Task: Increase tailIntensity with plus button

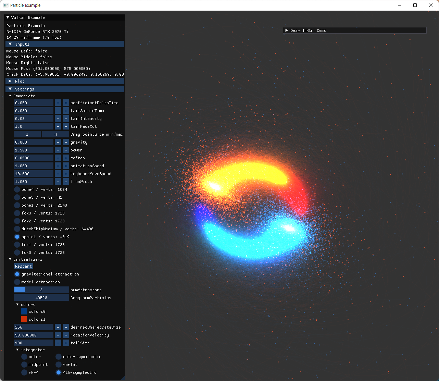Action: point(66,119)
